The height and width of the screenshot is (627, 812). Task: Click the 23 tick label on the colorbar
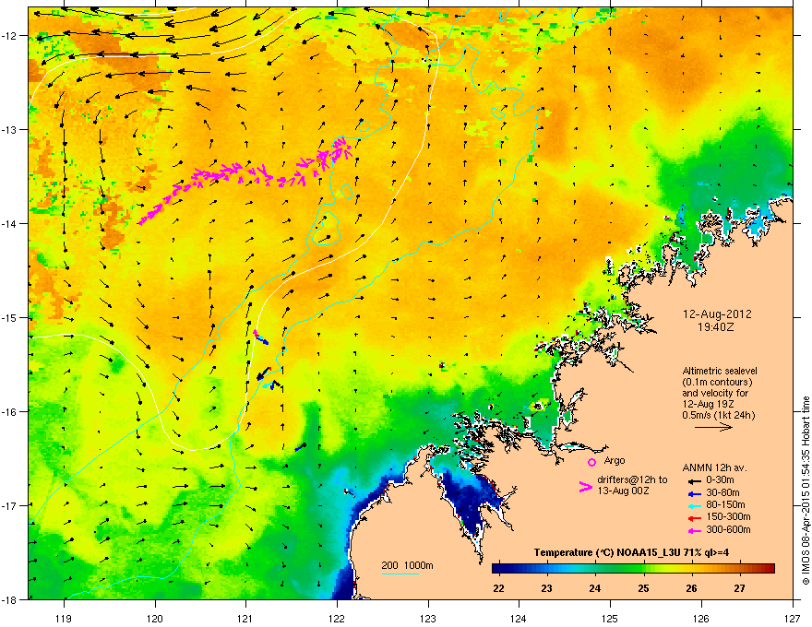546,588
